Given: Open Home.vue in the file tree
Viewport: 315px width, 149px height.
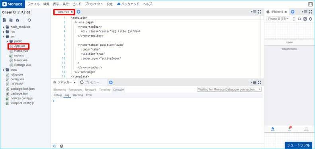Looking at the screenshot, I should coord(21,51).
